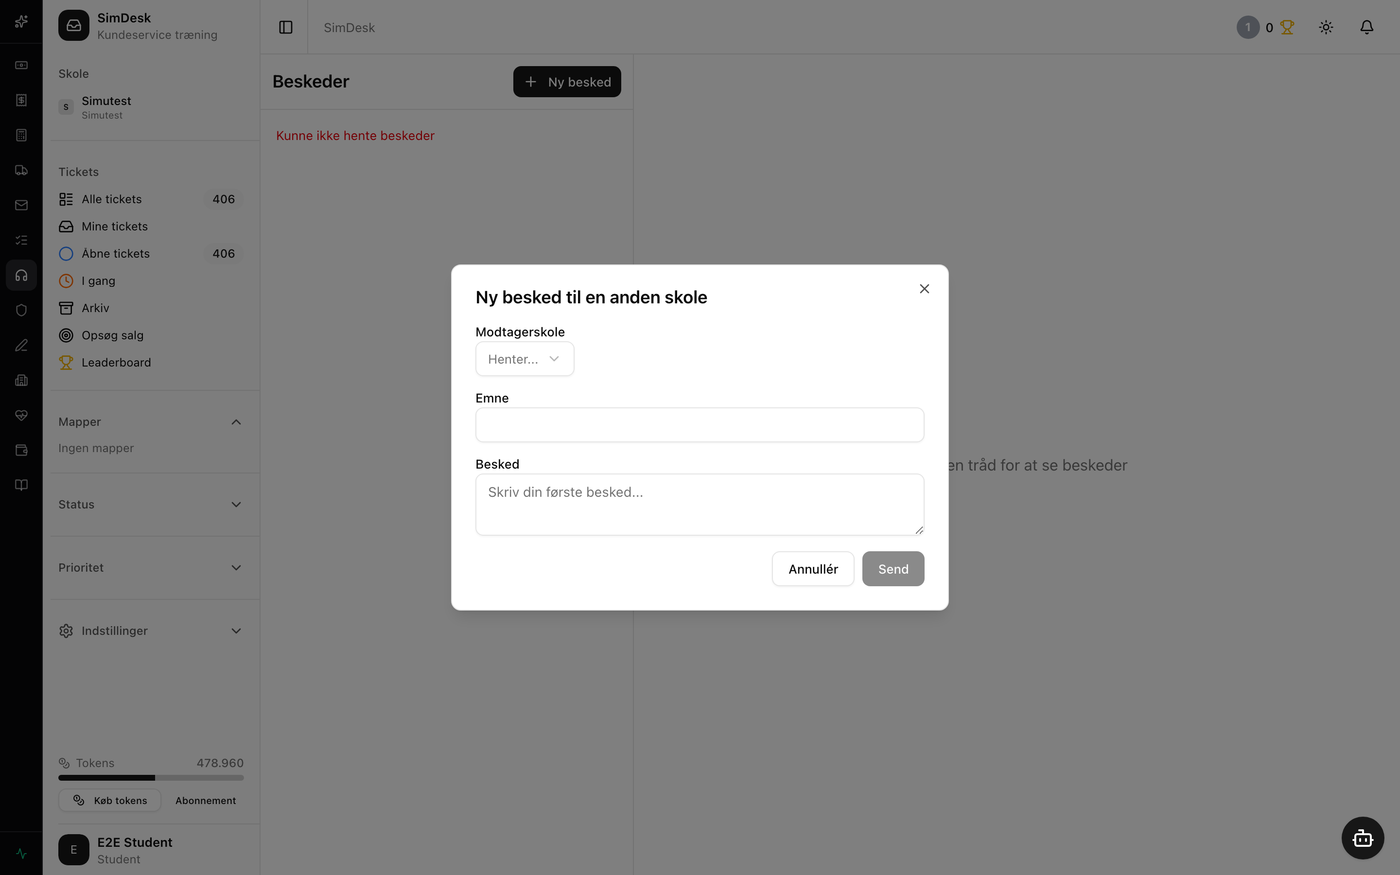Image resolution: width=1400 pixels, height=875 pixels.
Task: Focus the Besked message textarea
Action: 700,505
